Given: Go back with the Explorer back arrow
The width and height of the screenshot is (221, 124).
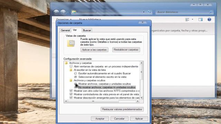Looking at the screenshot, I should click(56, 12).
